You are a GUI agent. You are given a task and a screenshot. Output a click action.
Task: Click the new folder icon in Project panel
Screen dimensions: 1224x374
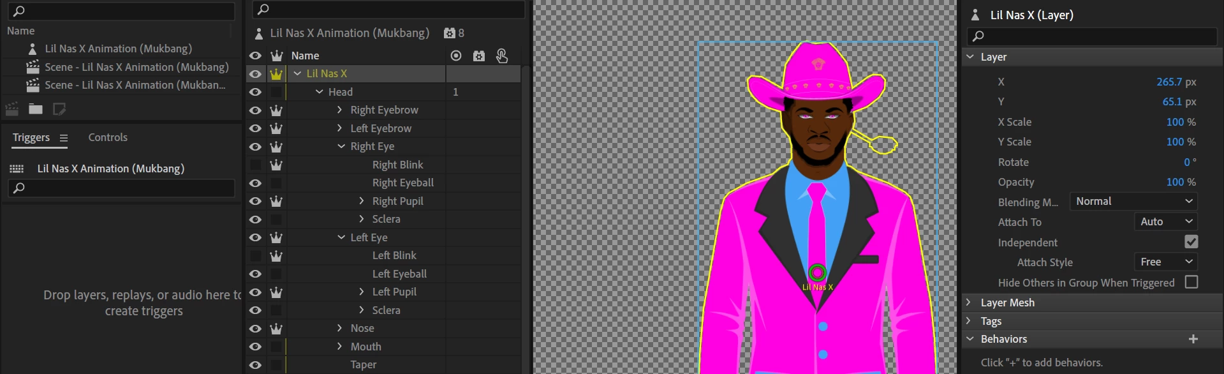(36, 109)
